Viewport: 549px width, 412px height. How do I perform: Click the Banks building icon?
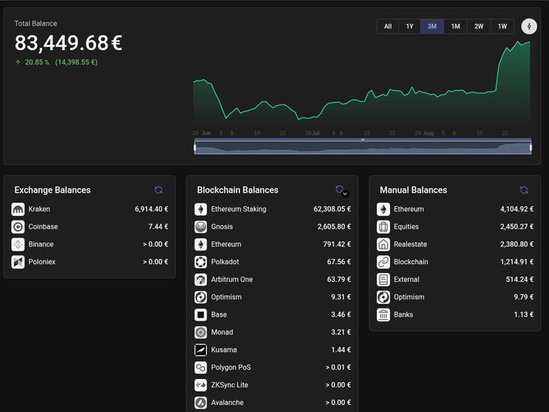click(383, 314)
